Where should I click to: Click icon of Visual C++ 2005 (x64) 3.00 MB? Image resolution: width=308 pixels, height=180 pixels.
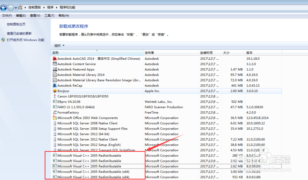pos(55,172)
